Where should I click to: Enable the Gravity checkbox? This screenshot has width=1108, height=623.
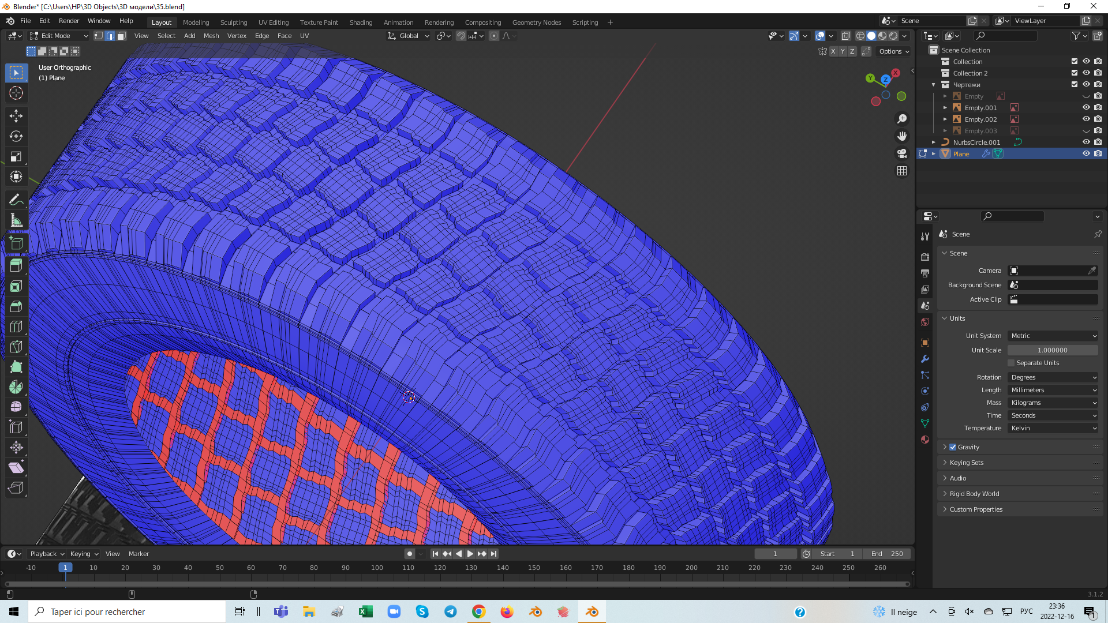pyautogui.click(x=953, y=447)
